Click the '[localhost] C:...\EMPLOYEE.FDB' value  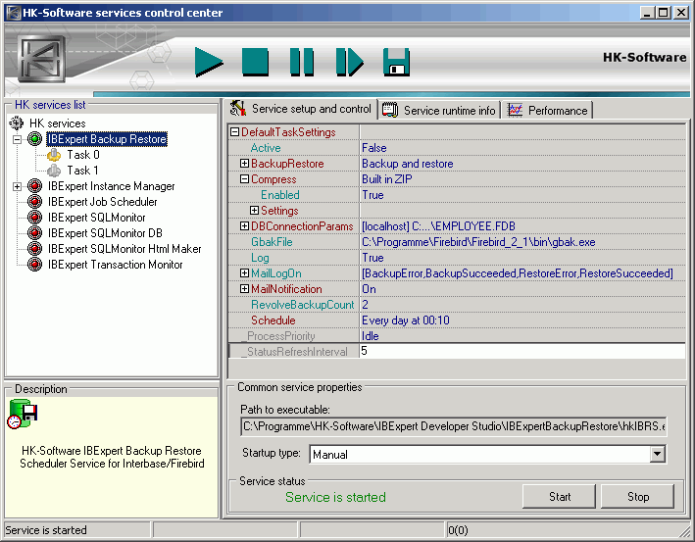[438, 226]
